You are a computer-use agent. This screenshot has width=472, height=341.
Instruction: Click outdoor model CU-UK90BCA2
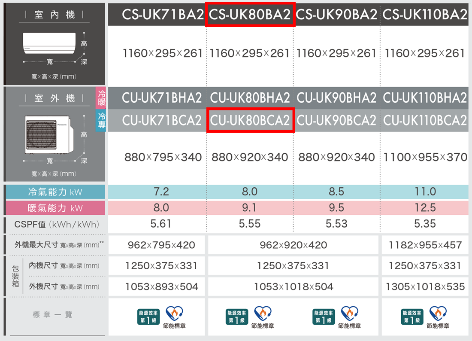click(x=336, y=120)
